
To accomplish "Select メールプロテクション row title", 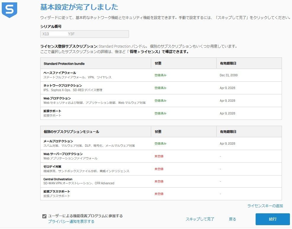I will 58,141.
